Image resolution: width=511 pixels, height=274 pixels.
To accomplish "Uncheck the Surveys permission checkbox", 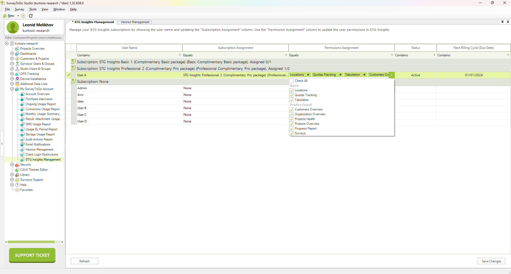I will 292,134.
